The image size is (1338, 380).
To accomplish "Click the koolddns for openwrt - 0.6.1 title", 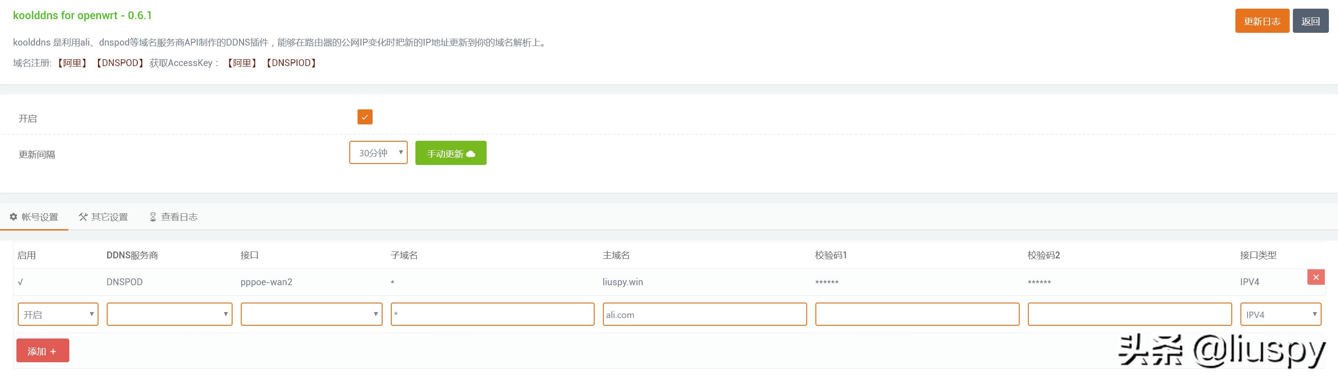I will 83,15.
